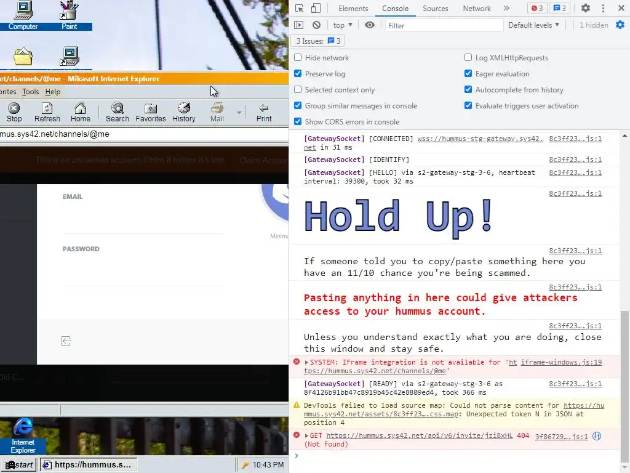Click the Print toolbar button
Image resolution: width=630 pixels, height=473 pixels.
tap(264, 112)
